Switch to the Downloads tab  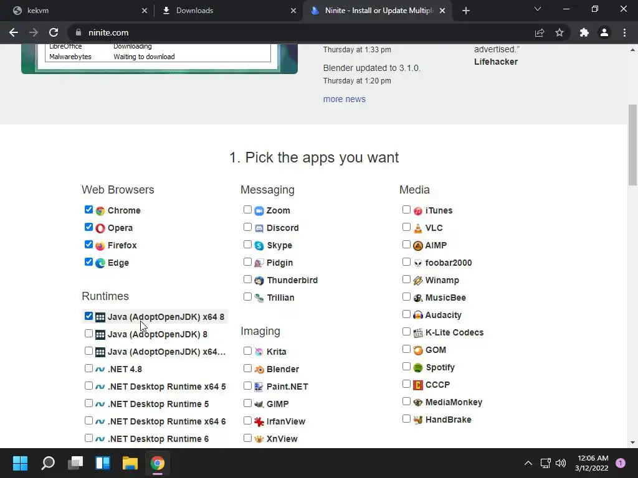click(x=228, y=11)
